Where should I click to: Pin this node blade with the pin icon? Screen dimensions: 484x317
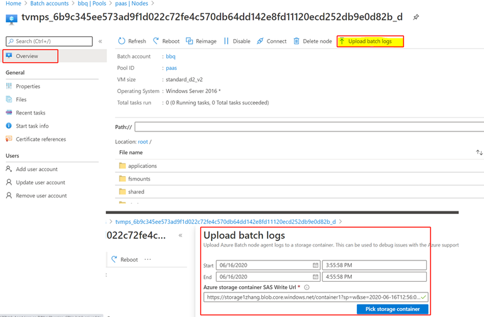point(416,17)
